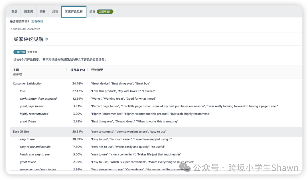The height and width of the screenshot is (180, 308).
Task: Open the 观看教程 tutorial link
Action: (x=37, y=21)
